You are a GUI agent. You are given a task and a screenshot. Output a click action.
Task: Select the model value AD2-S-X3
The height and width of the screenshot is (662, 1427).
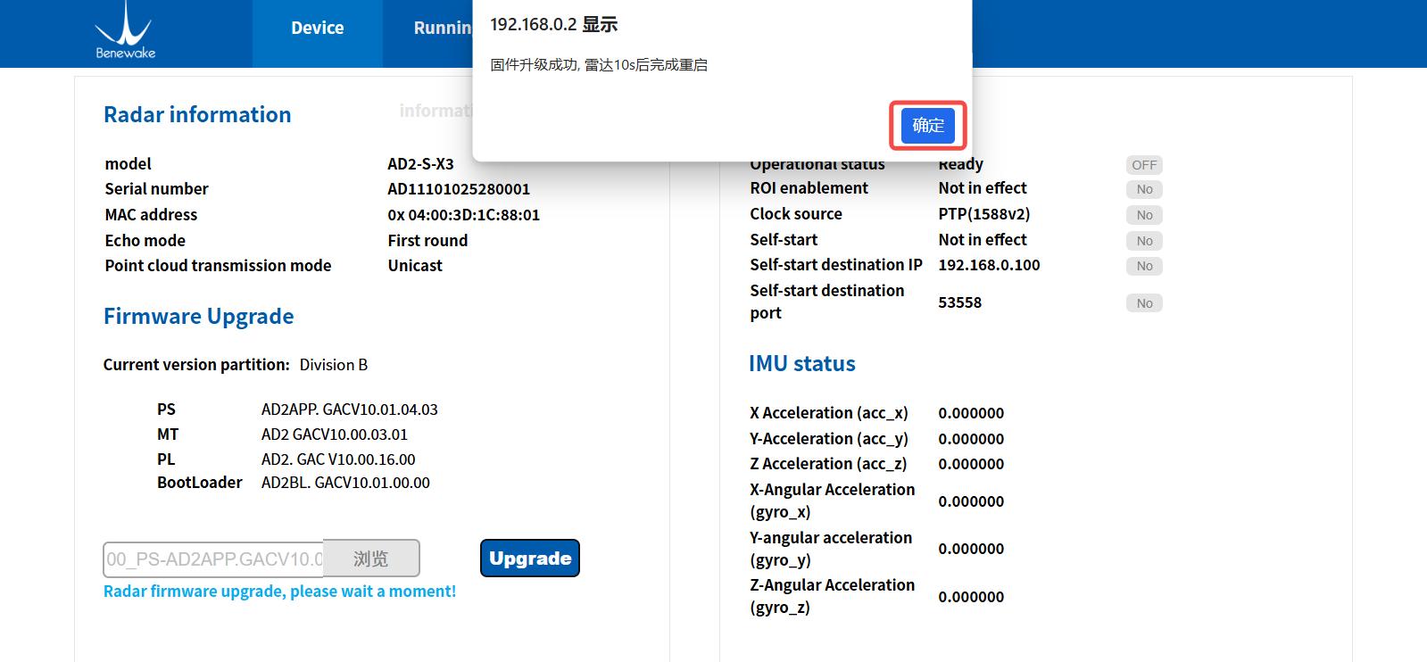pos(420,163)
